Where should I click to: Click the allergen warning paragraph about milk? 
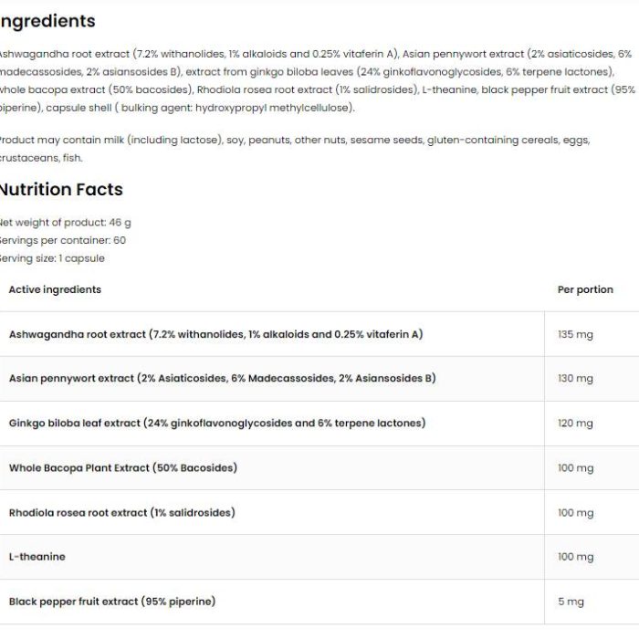(295, 149)
